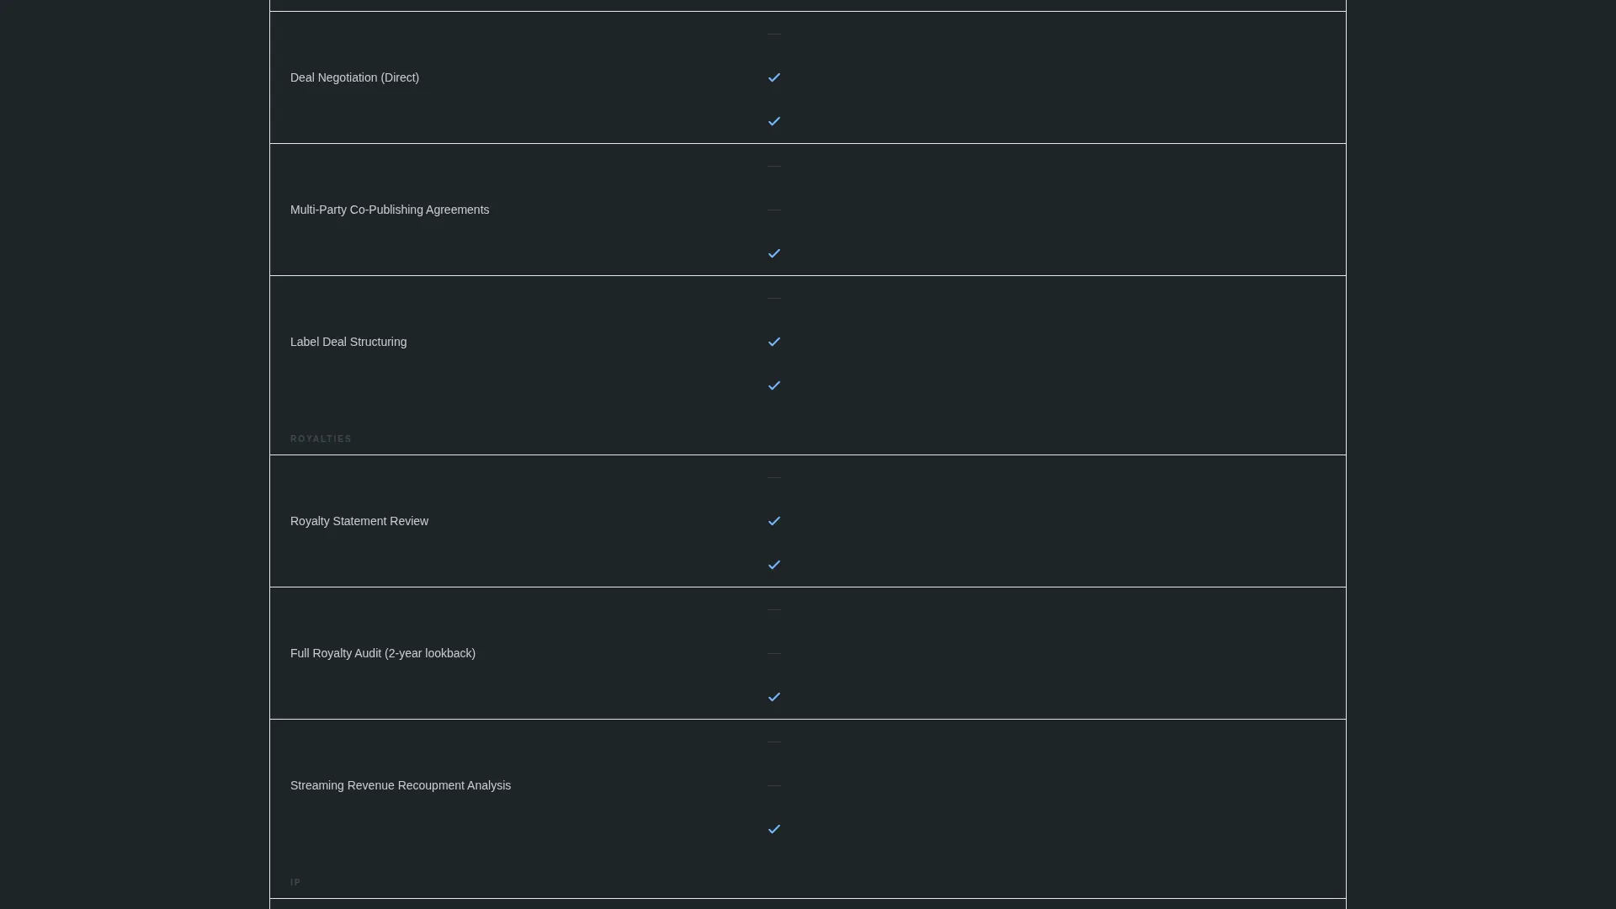Click the lower checkmark in Deal Negotiation row
This screenshot has width=1616, height=909.
(774, 121)
